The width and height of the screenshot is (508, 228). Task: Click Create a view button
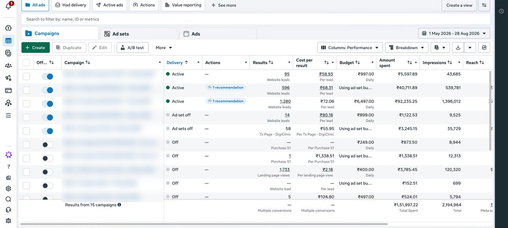click(x=459, y=5)
